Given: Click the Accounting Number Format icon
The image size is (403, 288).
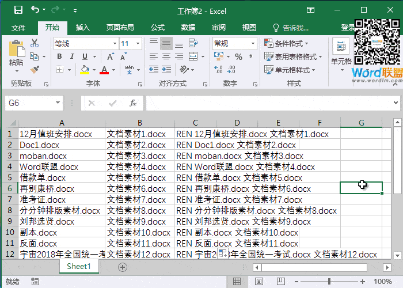Looking at the screenshot, I should pyautogui.click(x=219, y=56).
